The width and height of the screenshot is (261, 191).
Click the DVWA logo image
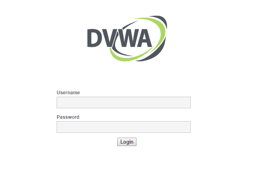point(127,39)
